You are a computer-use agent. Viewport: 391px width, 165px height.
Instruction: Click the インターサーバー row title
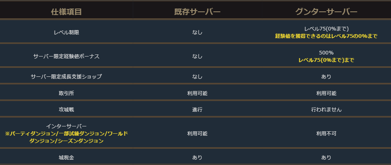(66, 126)
